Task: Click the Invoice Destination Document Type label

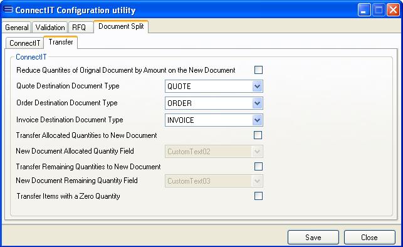Action: [70, 120]
